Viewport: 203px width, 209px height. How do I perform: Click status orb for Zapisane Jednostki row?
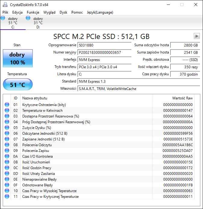click(x=7, y=139)
